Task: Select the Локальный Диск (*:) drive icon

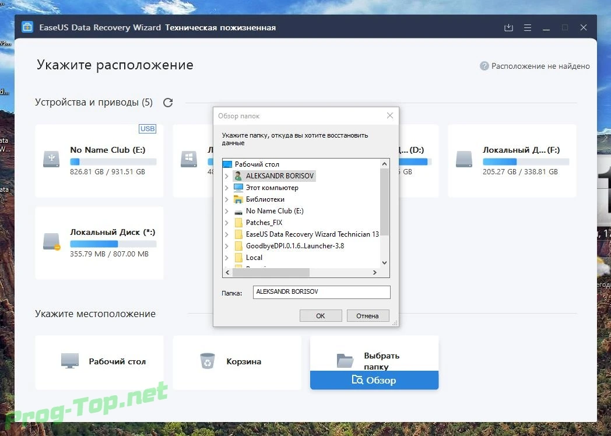Action: 51,241
